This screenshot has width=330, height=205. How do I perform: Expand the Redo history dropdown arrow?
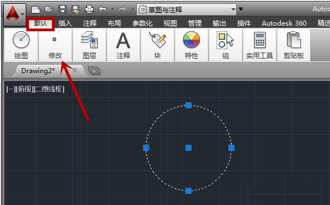[132, 9]
